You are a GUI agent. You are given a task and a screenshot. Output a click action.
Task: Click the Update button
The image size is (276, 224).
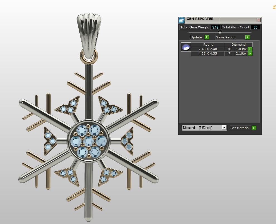(x=197, y=37)
